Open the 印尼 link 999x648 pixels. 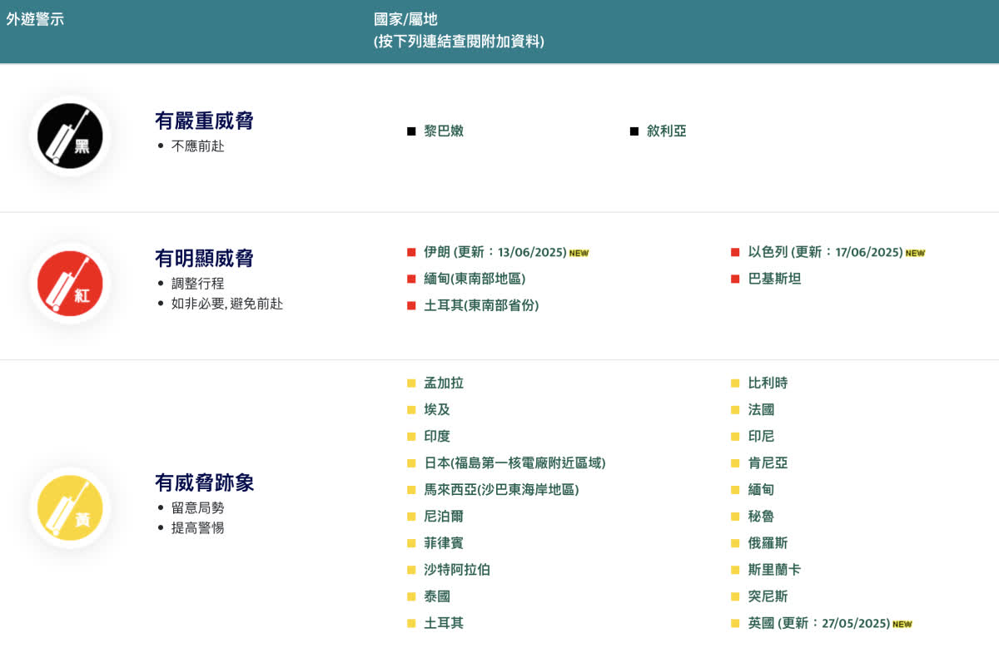pos(762,437)
